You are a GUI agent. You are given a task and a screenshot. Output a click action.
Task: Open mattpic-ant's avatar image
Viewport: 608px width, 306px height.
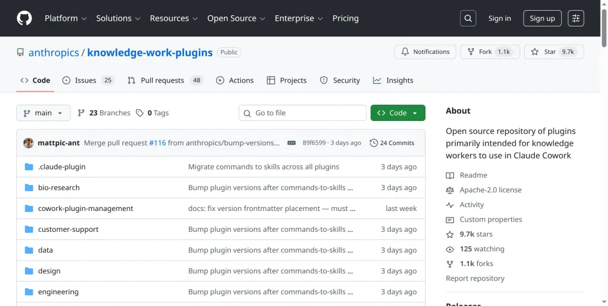click(x=28, y=143)
